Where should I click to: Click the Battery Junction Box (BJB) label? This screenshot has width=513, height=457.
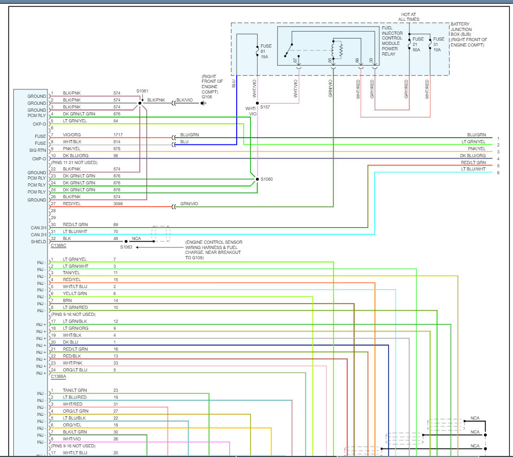point(469,35)
